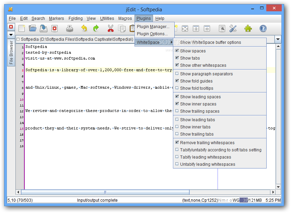Open the Utilities menu
The width and height of the screenshot is (291, 213).
(107, 18)
